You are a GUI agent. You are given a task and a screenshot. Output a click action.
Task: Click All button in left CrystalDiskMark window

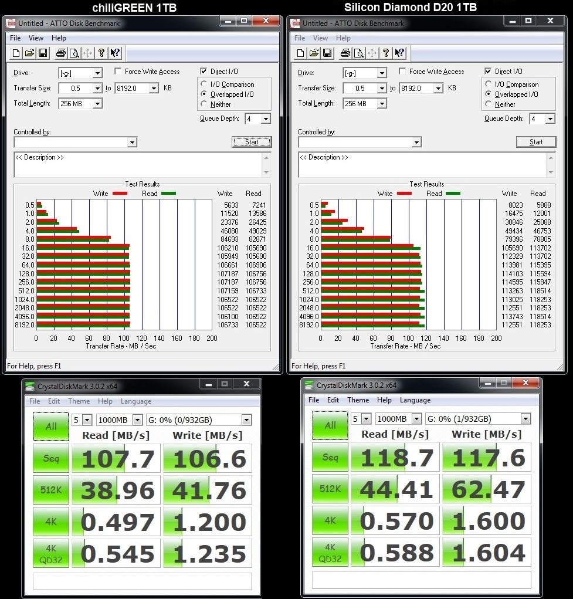pos(51,427)
